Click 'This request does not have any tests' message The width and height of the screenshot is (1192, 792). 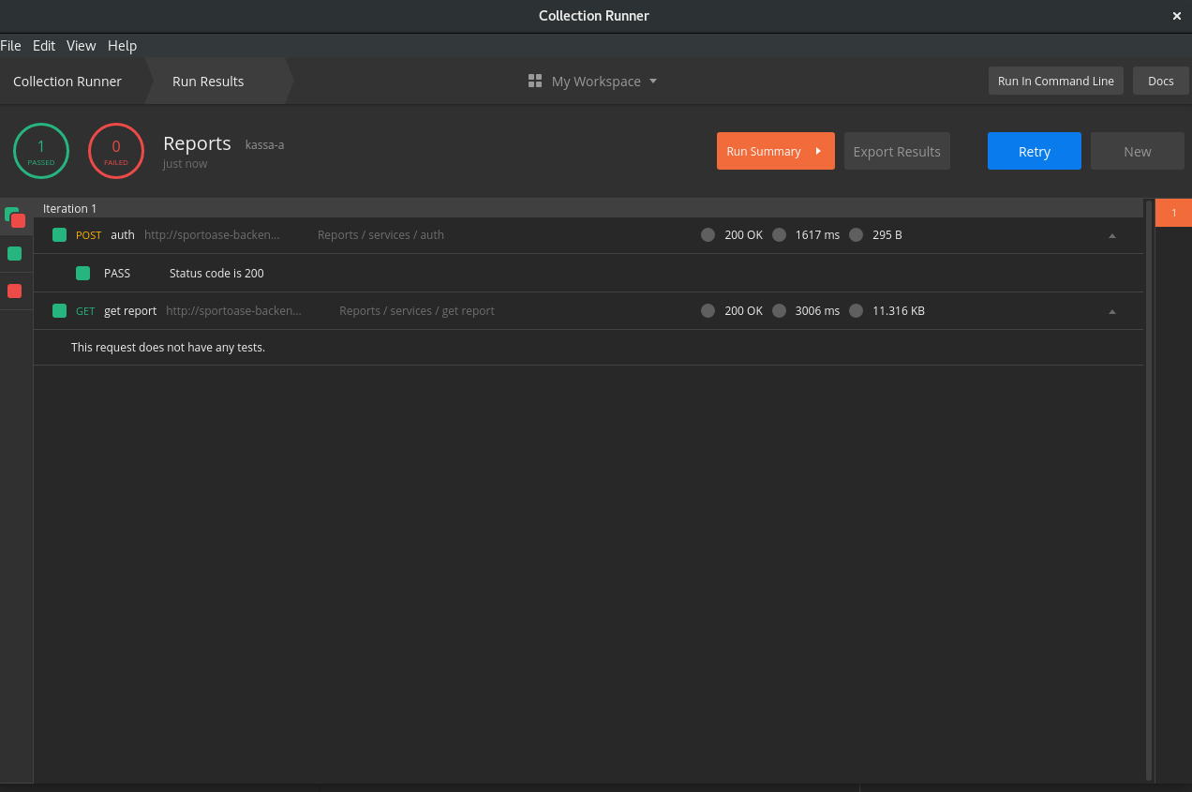168,347
